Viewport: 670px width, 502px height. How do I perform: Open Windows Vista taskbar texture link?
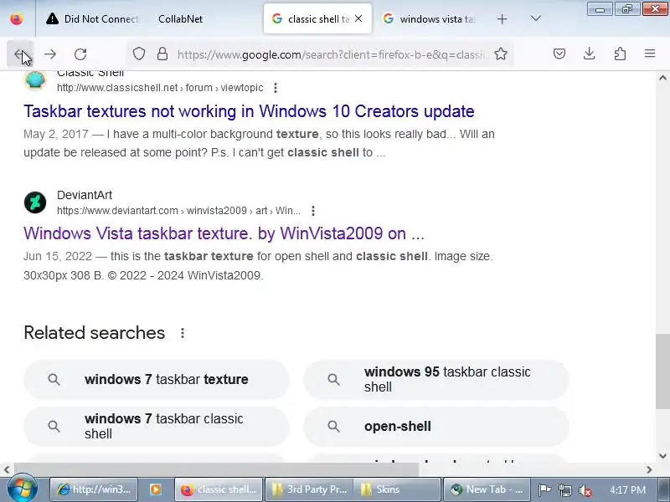[x=224, y=233]
